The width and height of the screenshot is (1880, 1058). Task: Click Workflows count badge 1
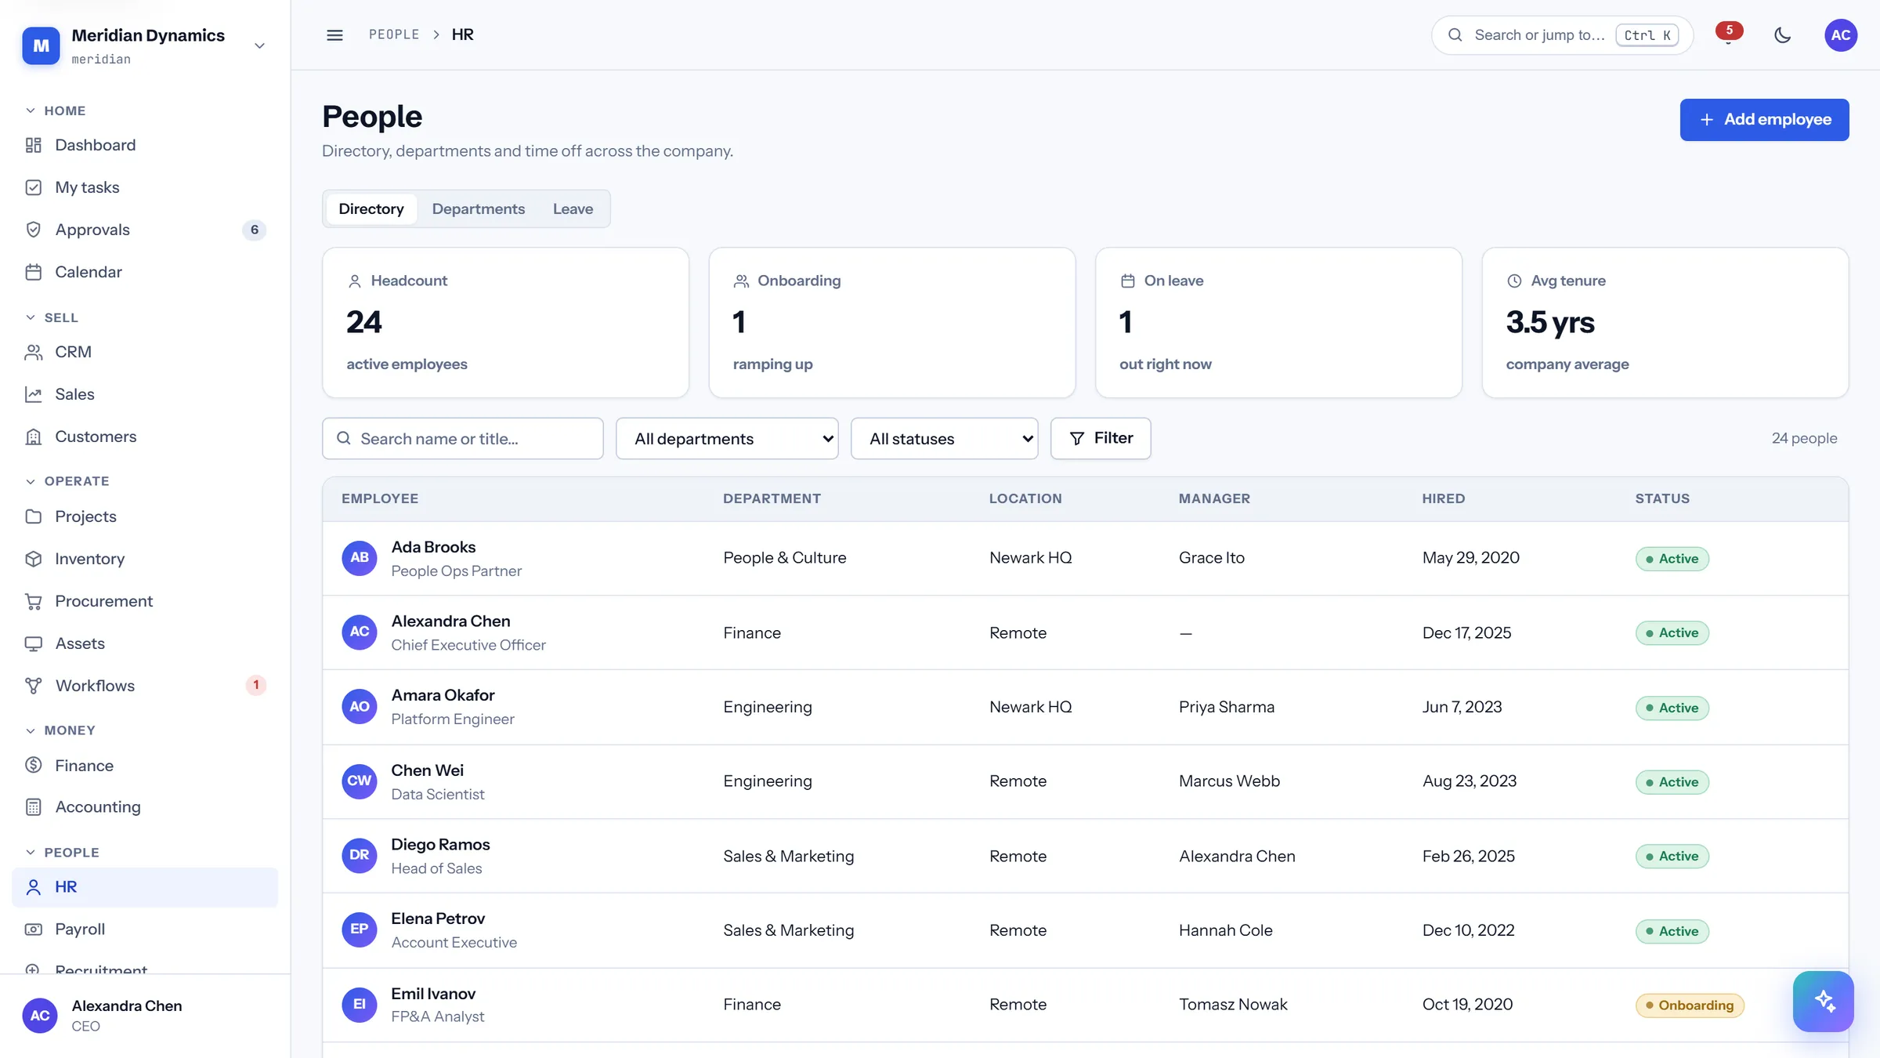255,685
